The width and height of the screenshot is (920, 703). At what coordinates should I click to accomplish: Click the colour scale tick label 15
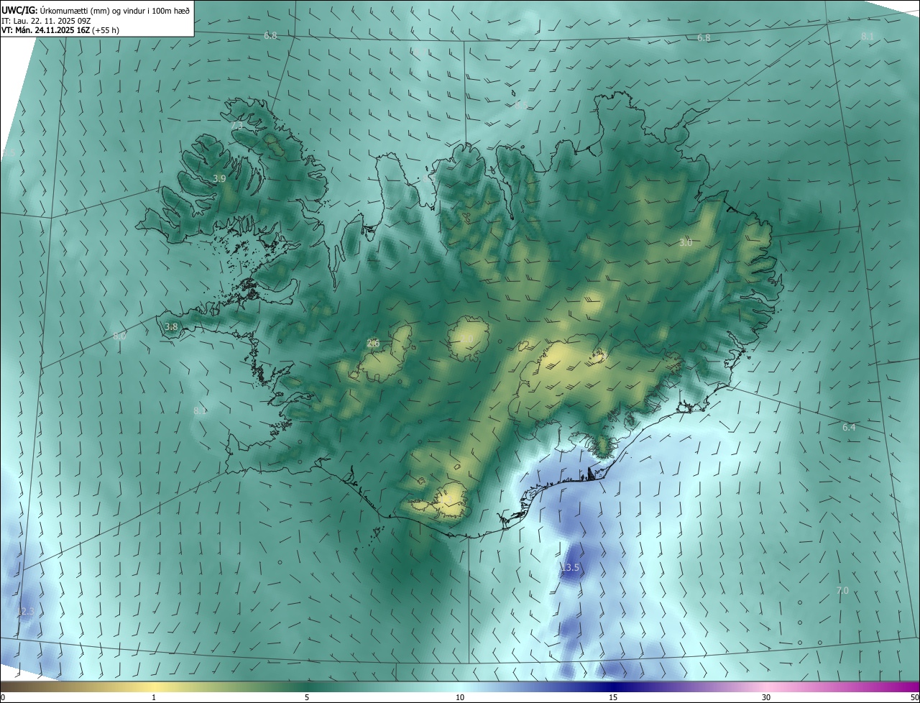613,697
